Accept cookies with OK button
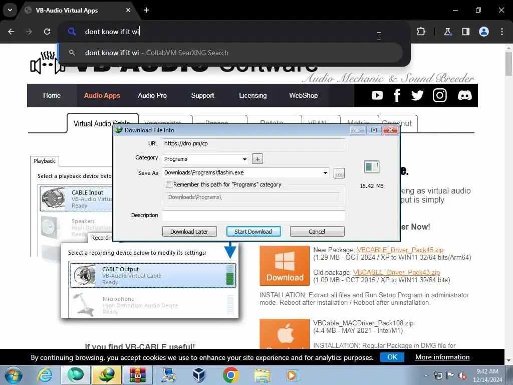 click(x=392, y=357)
